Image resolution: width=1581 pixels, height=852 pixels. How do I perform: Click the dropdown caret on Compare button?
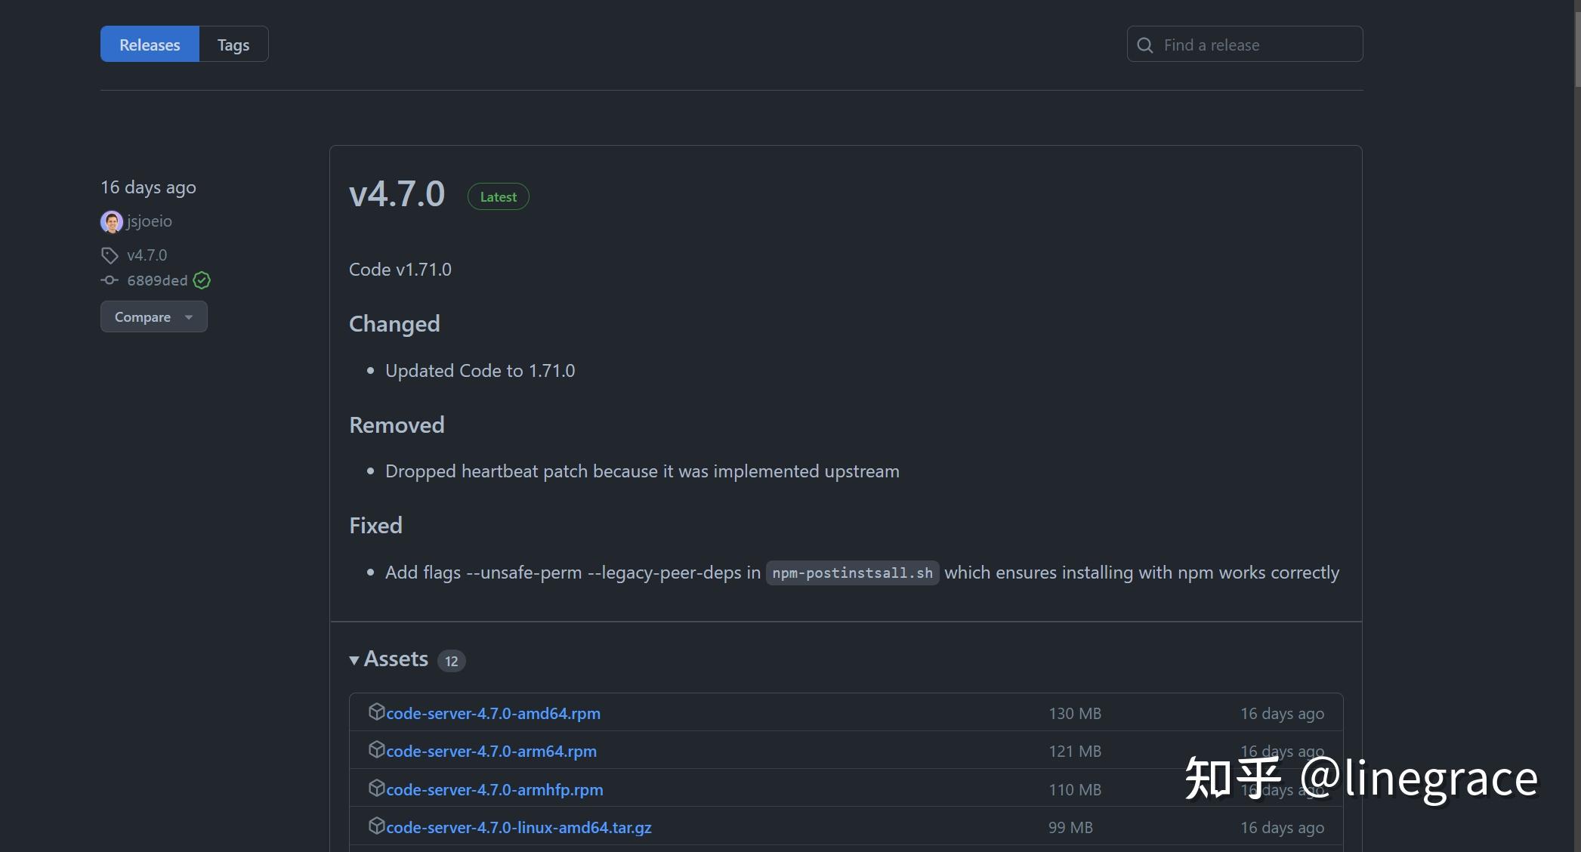click(x=188, y=317)
